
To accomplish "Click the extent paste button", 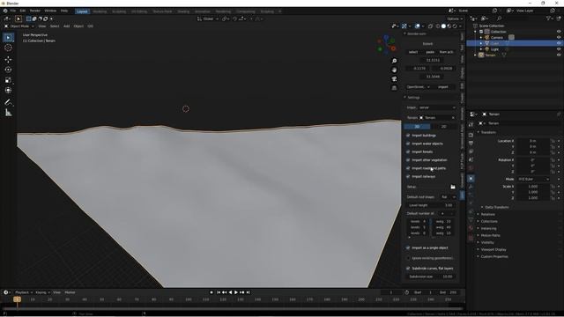I will coord(430,52).
